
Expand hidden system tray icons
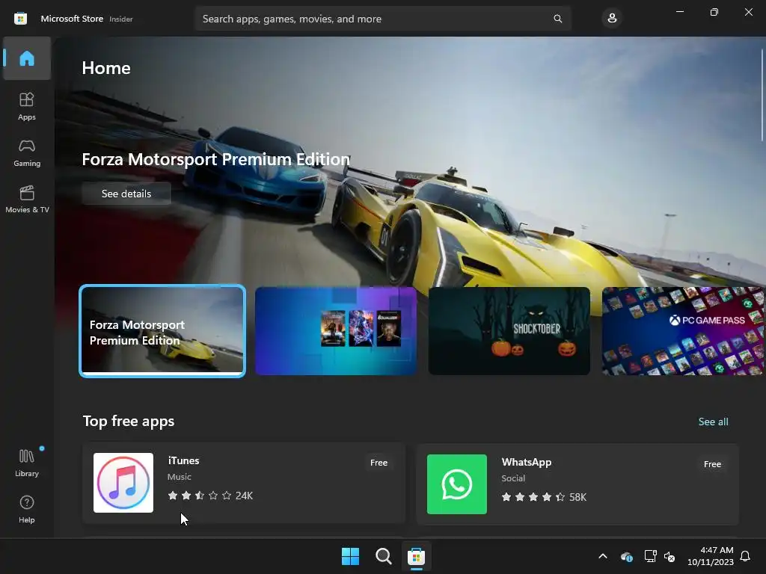[603, 556]
